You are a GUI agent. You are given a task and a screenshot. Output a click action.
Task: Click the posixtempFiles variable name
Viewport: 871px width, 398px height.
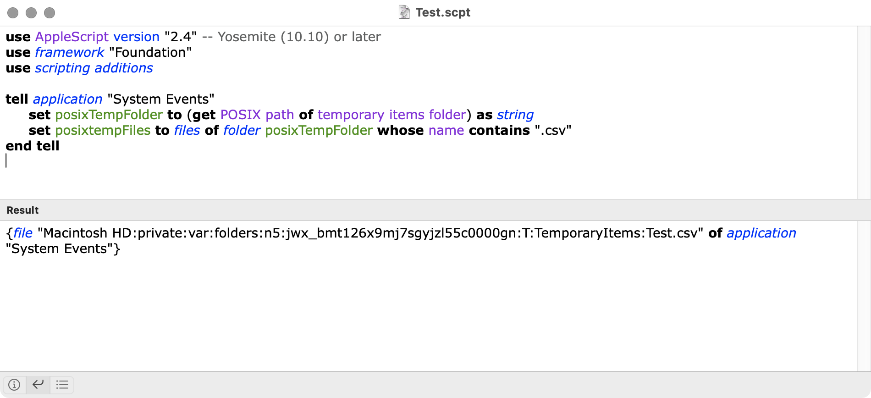(103, 131)
